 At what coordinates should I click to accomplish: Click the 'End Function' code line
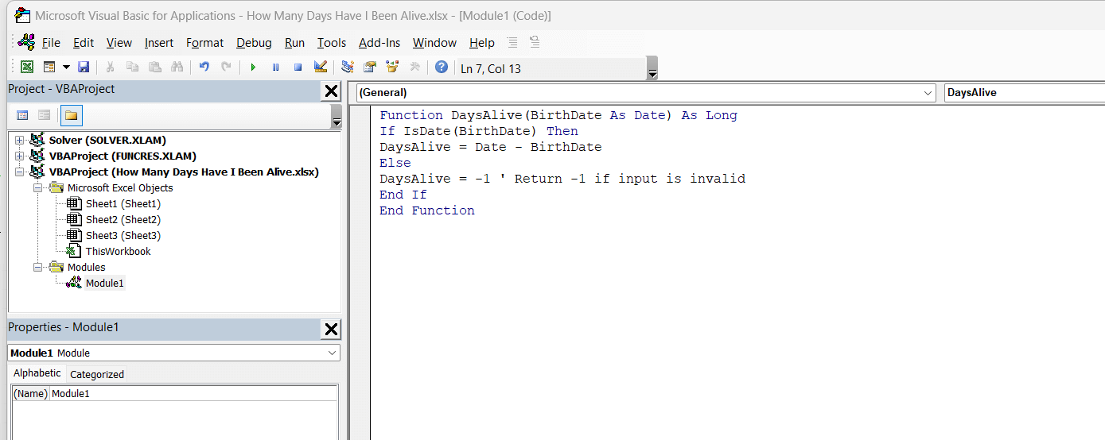pos(427,210)
